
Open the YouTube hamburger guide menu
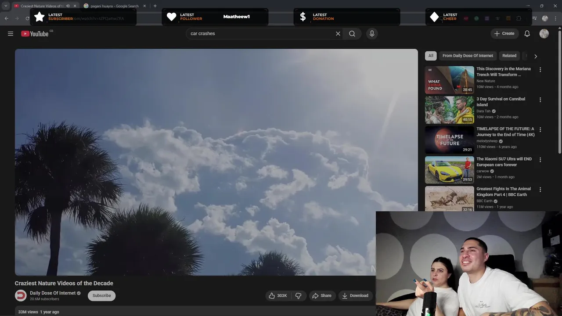[x=11, y=34]
